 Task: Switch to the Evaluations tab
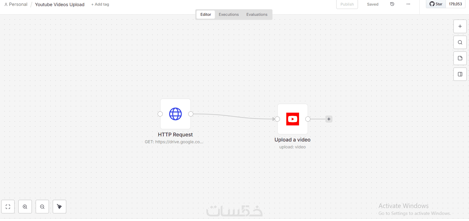pyautogui.click(x=257, y=15)
